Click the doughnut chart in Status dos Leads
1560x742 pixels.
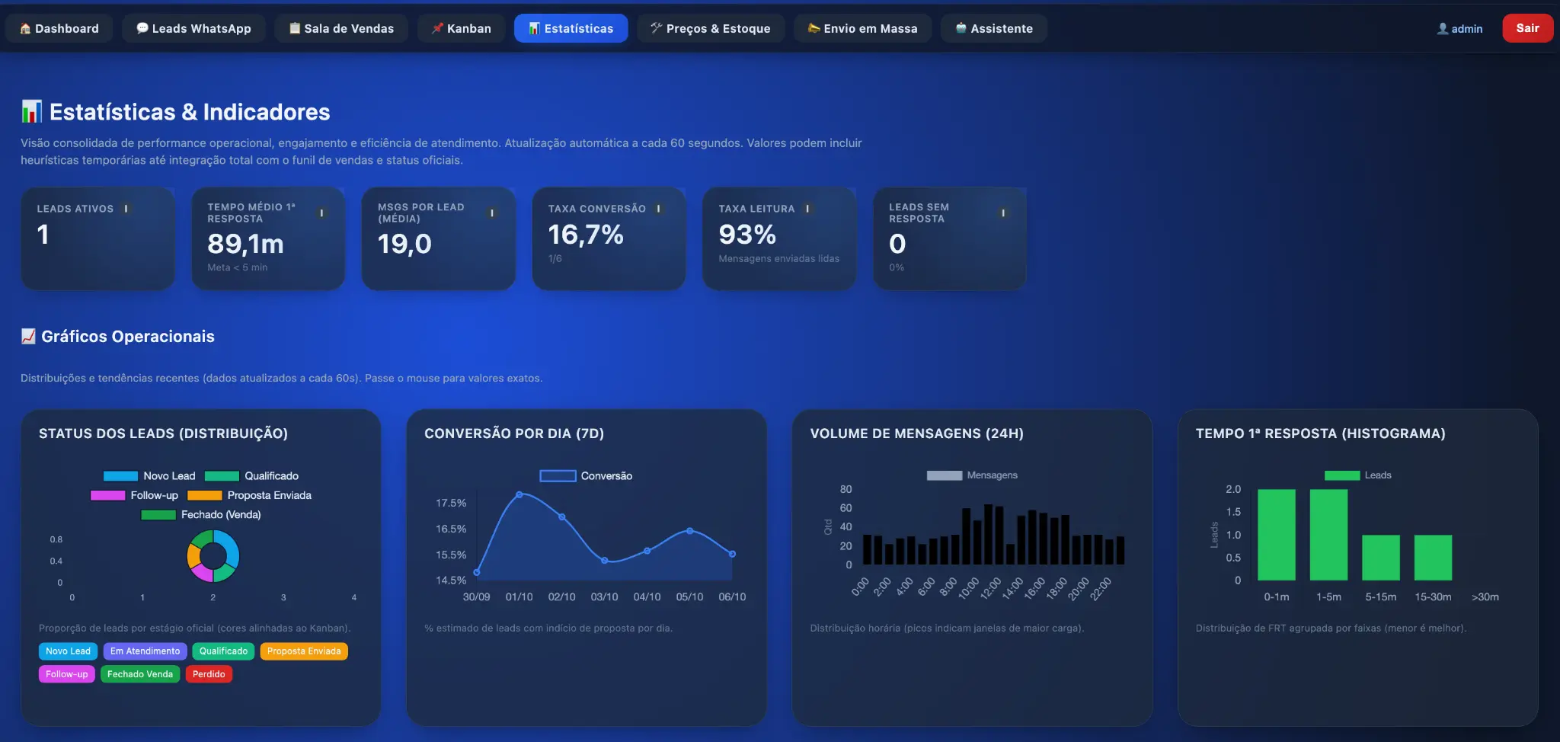point(213,556)
